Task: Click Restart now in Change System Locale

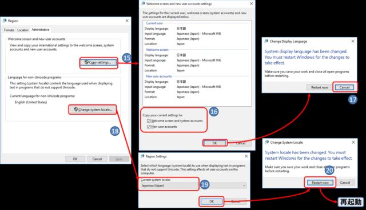Action: [320, 183]
